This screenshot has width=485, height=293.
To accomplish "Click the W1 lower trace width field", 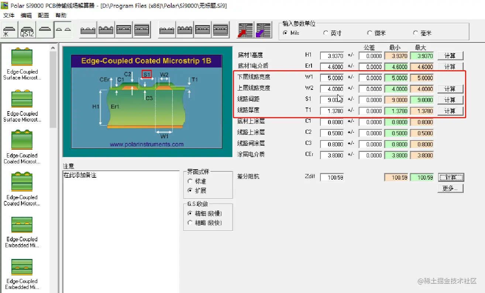I will pyautogui.click(x=332, y=78).
